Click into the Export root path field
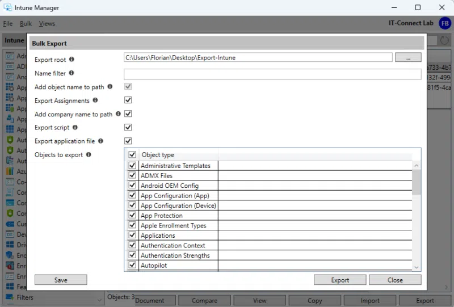Viewport: 454px width, 307px height. click(258, 57)
